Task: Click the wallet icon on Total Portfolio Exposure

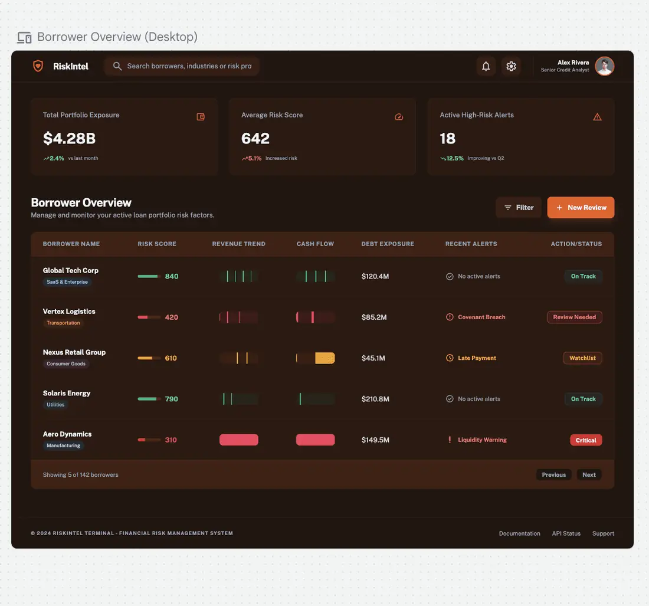Action: (201, 117)
